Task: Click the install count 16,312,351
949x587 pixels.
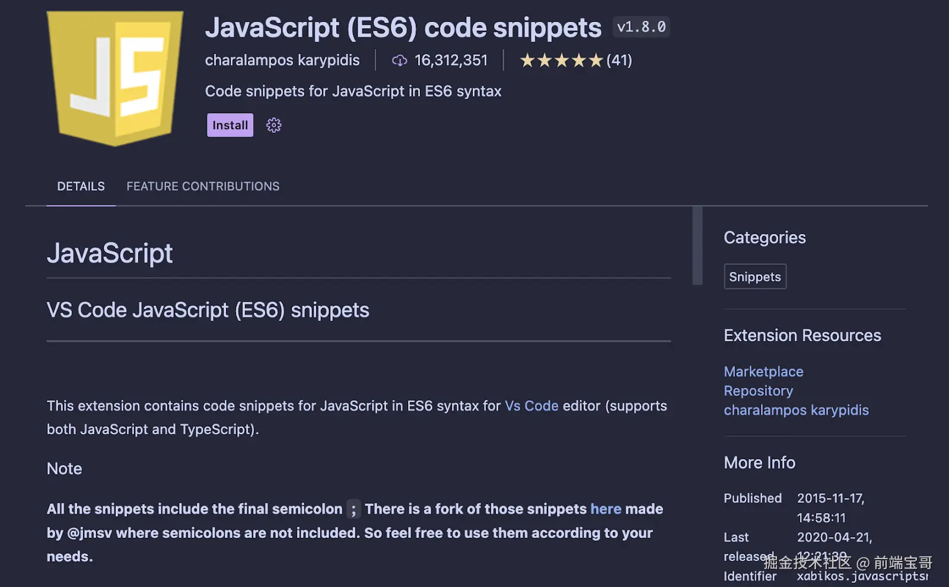Action: click(451, 60)
